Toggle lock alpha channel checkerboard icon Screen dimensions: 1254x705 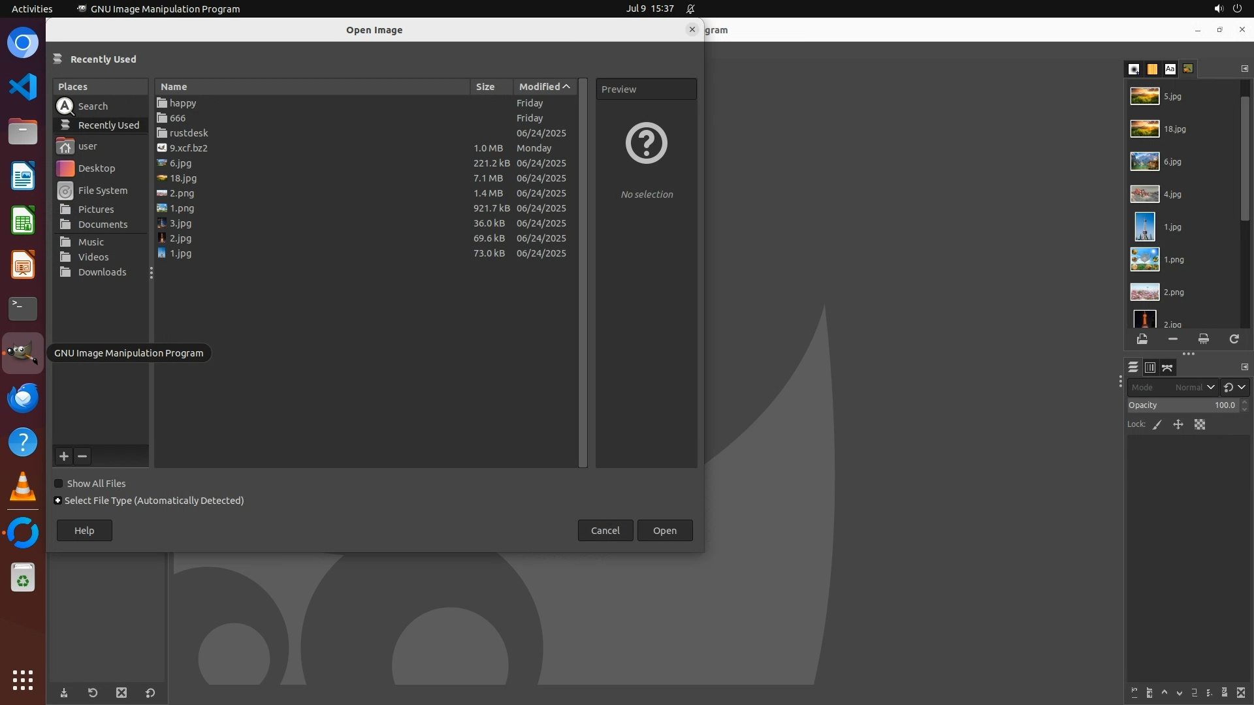tap(1200, 424)
